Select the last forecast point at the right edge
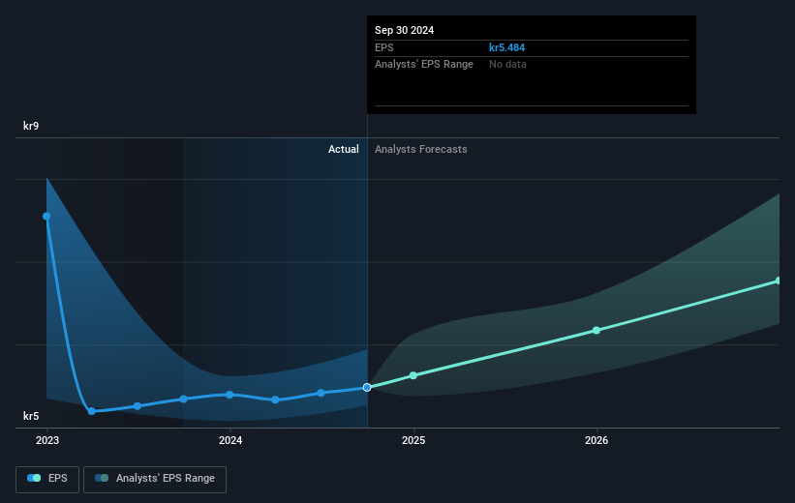 click(779, 281)
